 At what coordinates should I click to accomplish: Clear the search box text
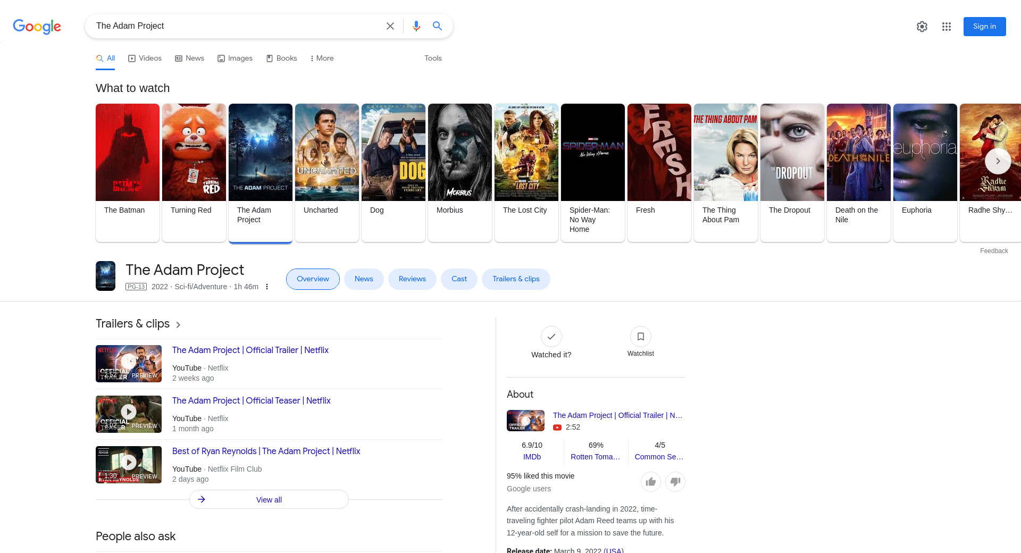[390, 26]
